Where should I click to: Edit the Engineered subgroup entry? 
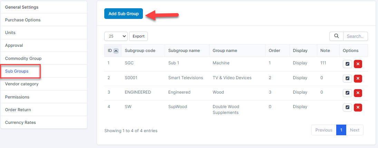[347, 93]
